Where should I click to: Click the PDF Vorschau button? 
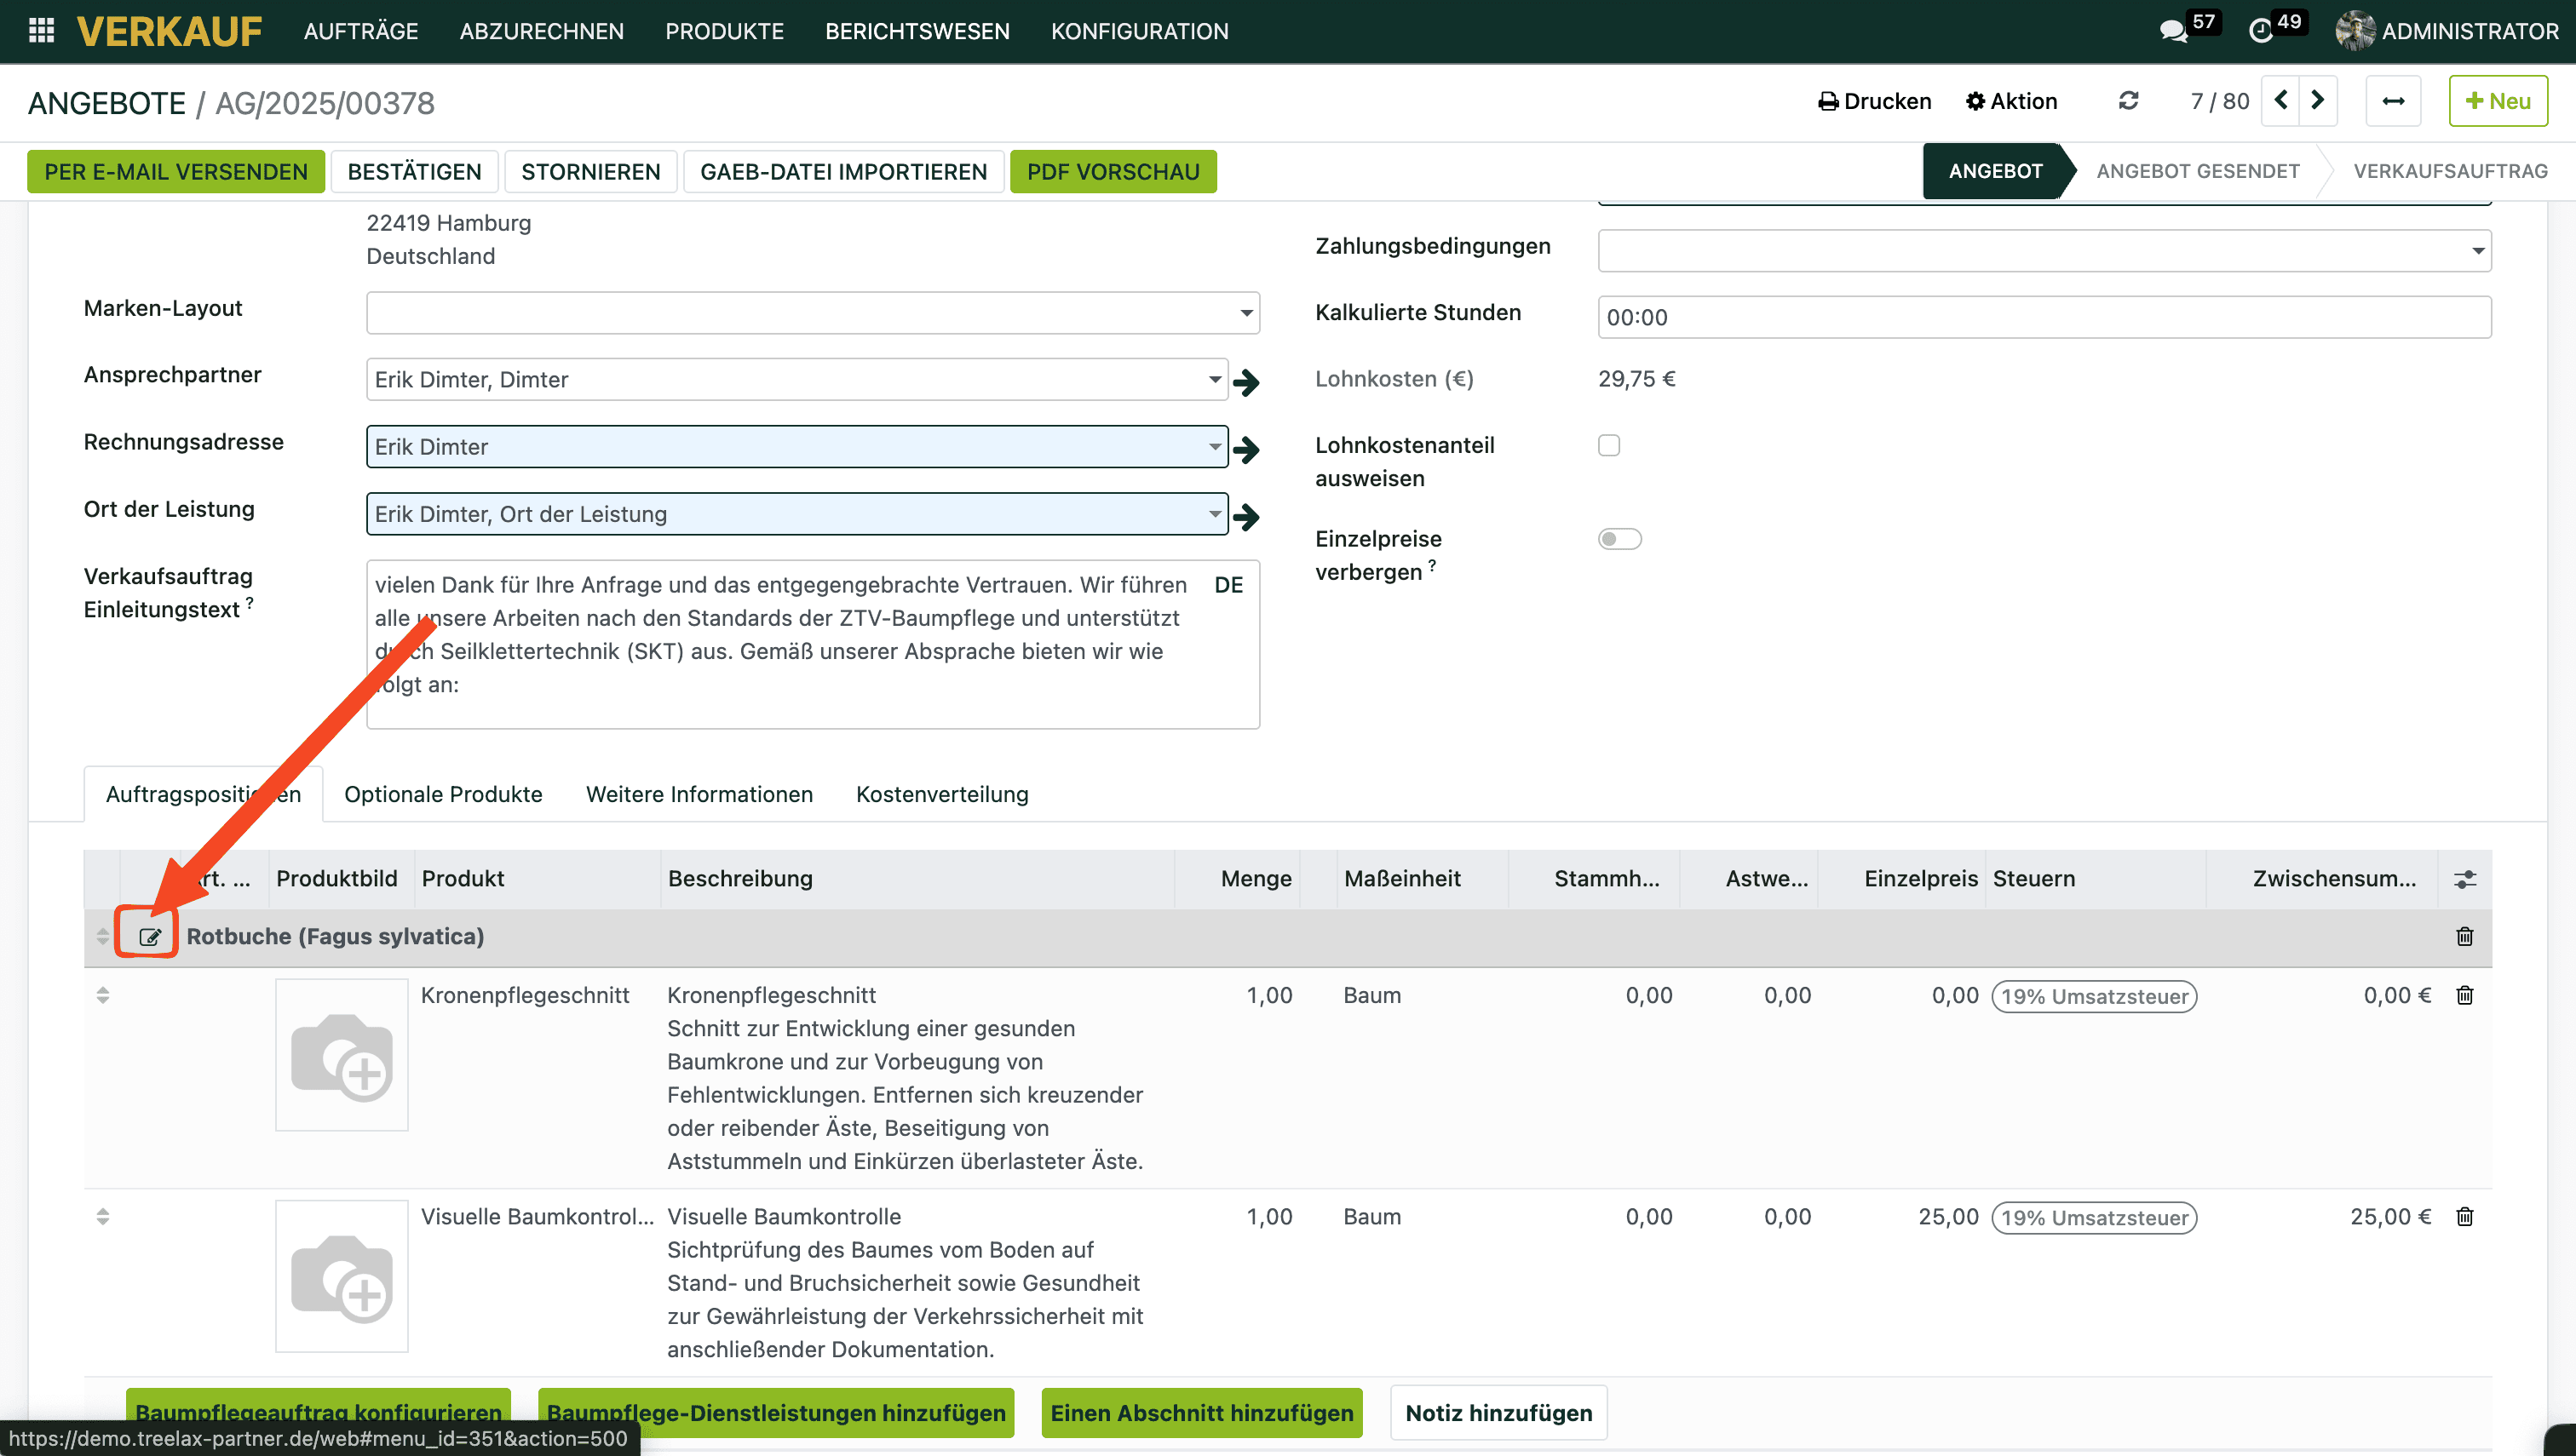click(x=1113, y=172)
